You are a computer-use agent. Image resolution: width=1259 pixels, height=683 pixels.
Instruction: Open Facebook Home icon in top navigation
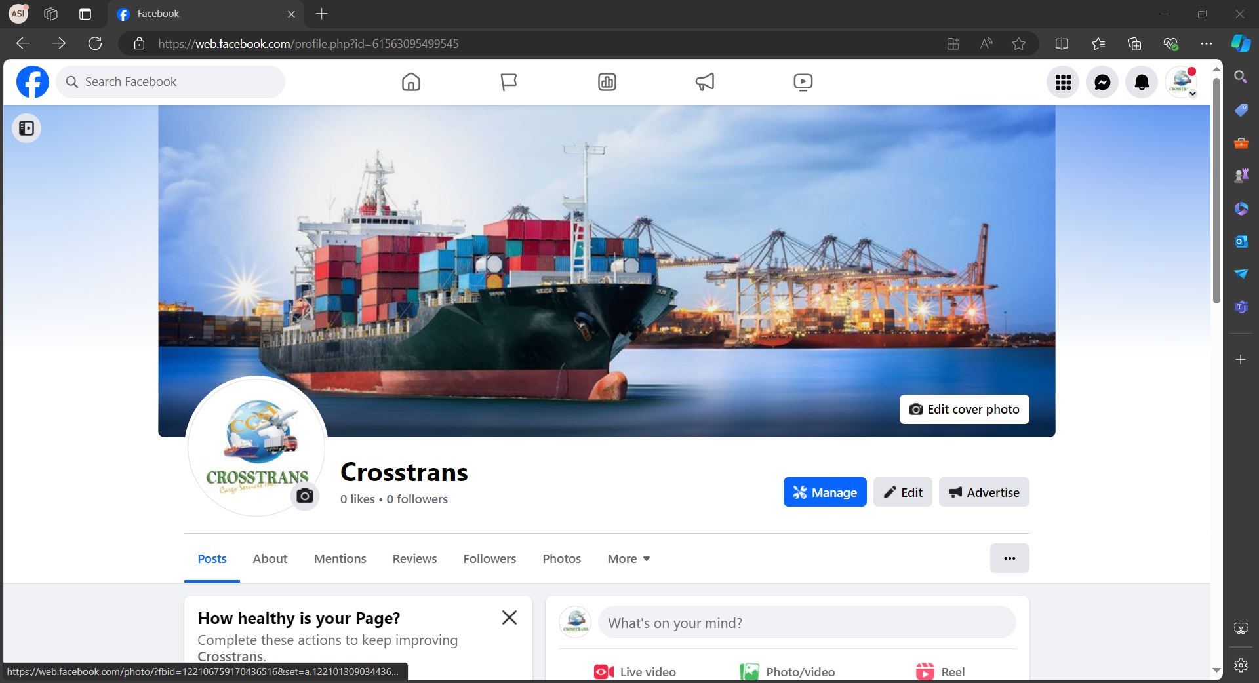(x=411, y=82)
